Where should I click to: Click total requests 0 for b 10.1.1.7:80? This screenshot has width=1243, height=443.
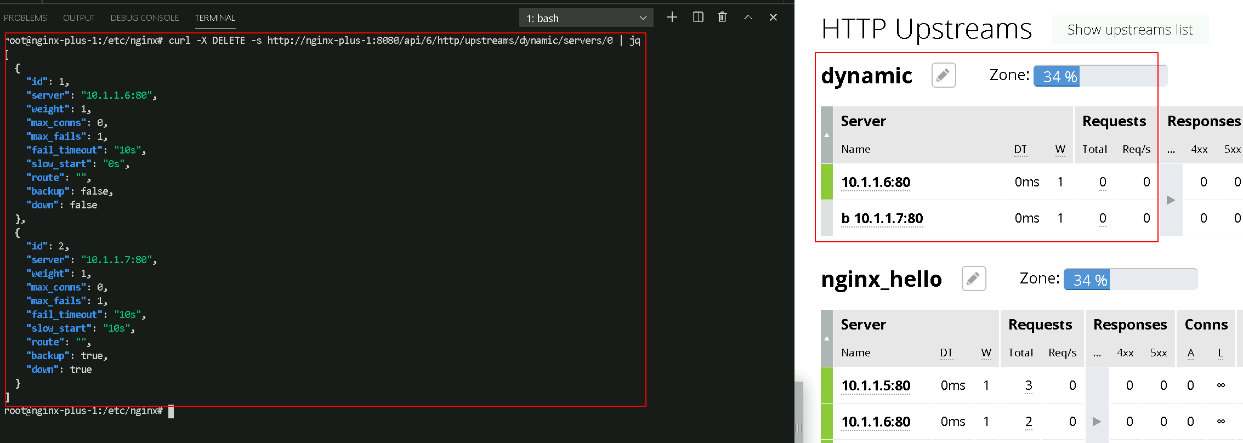[x=1103, y=218]
